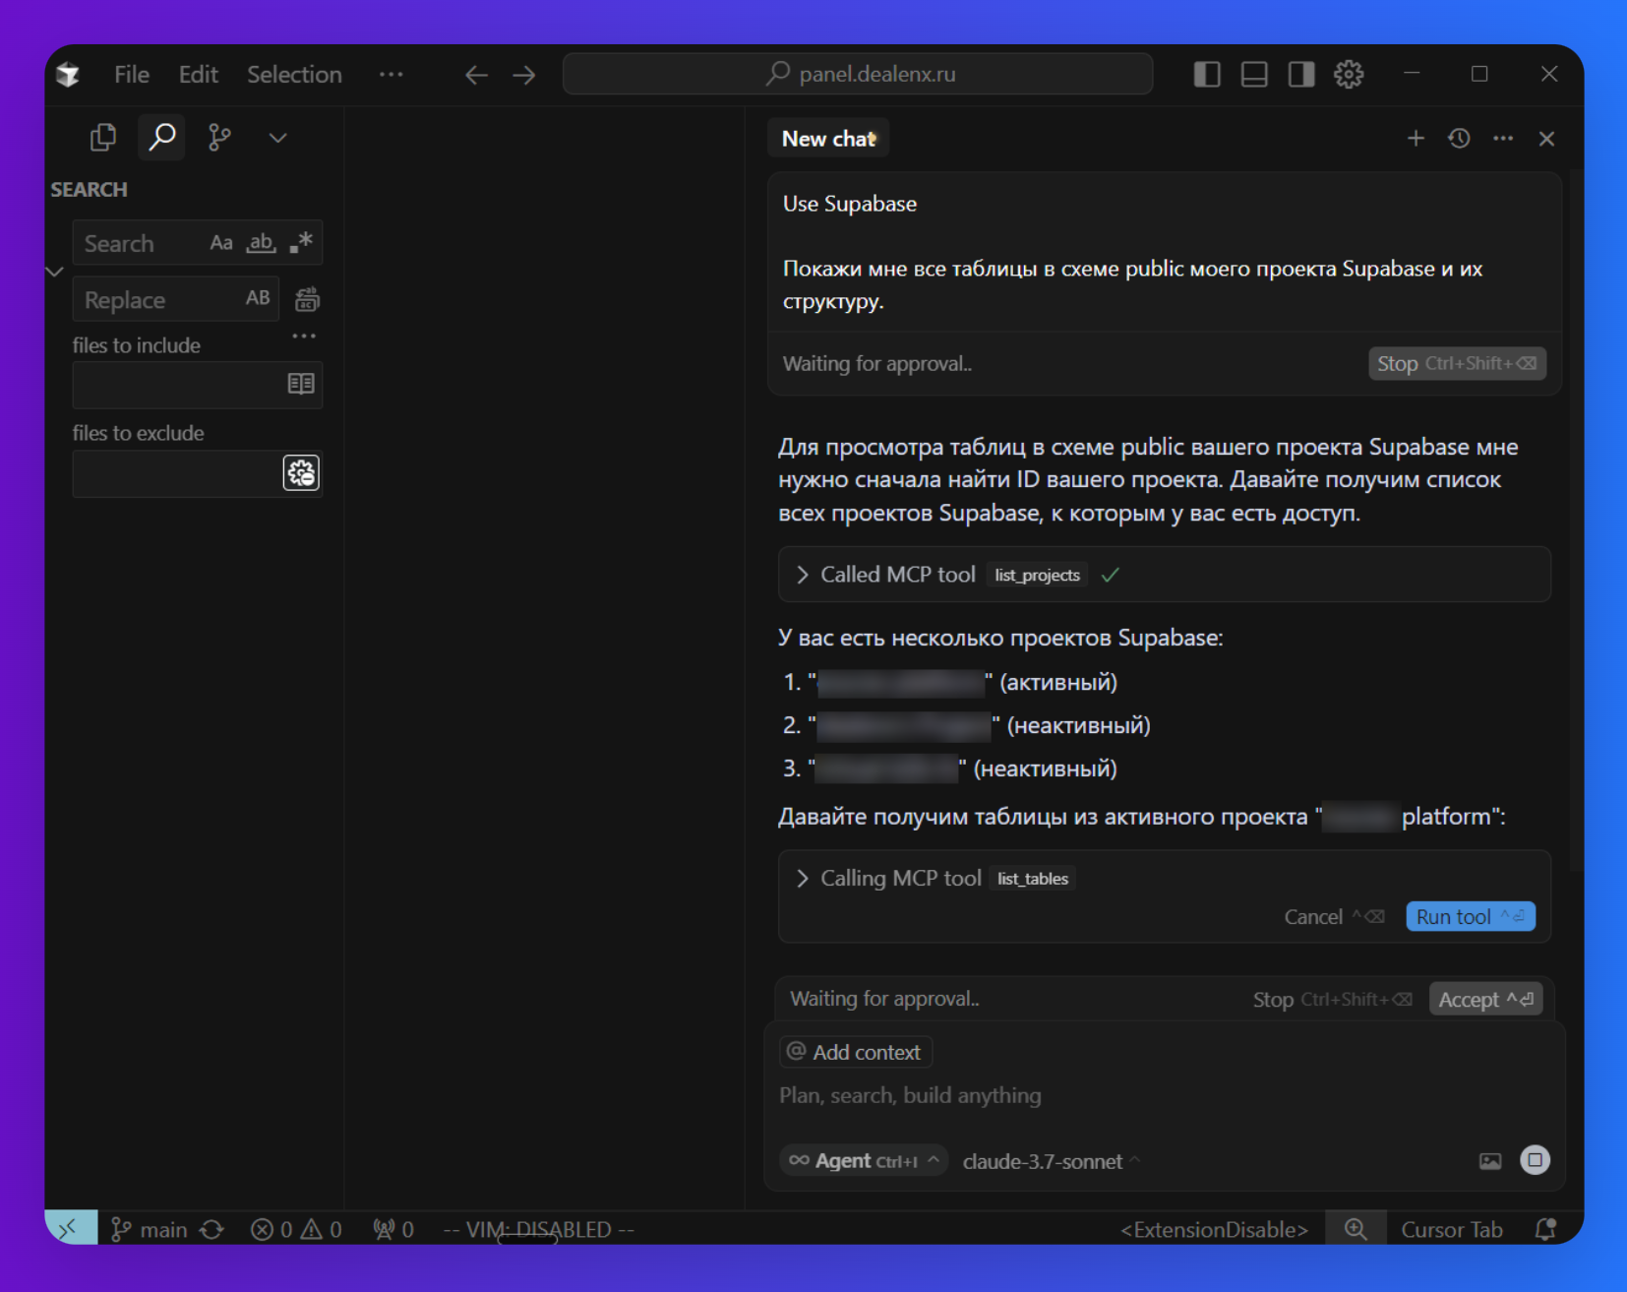Open the Selection menu
The width and height of the screenshot is (1627, 1292).
pos(295,75)
